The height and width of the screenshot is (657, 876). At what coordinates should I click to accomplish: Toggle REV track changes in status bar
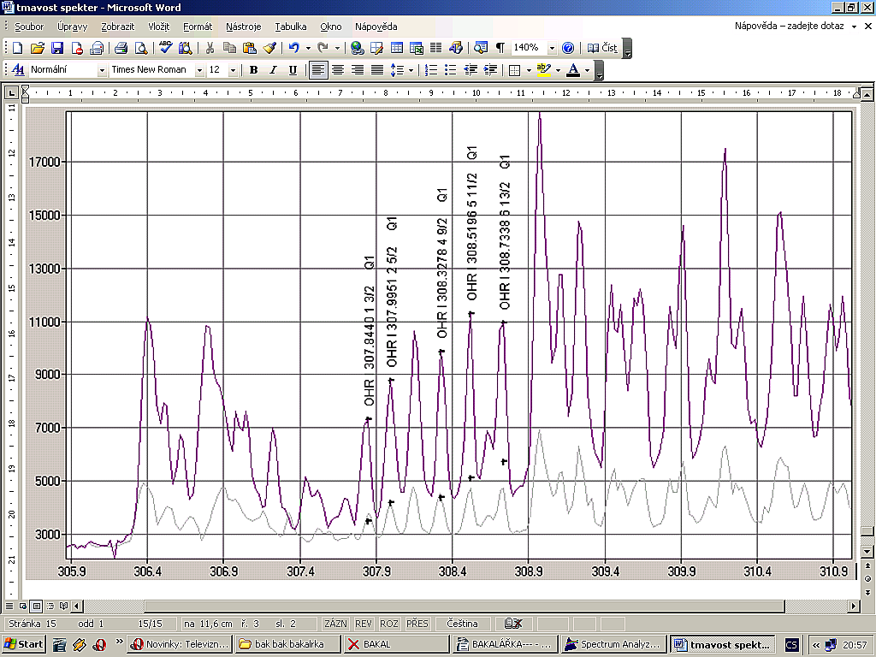364,624
